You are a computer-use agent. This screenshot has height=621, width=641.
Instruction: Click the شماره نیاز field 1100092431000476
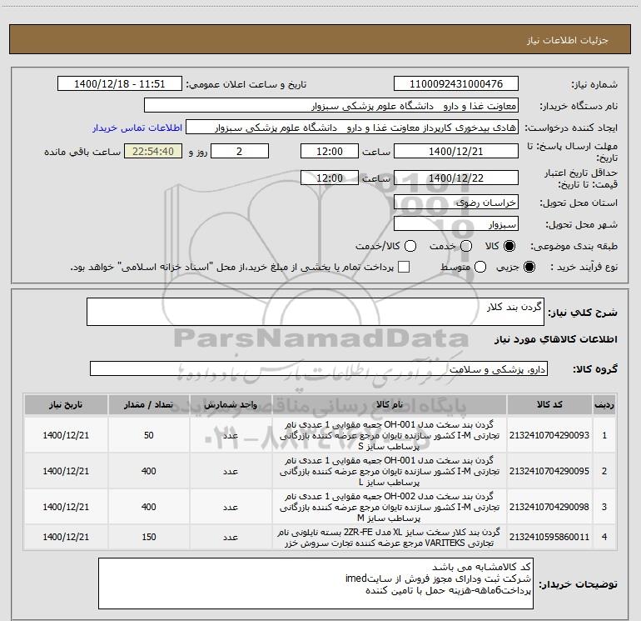[456, 84]
